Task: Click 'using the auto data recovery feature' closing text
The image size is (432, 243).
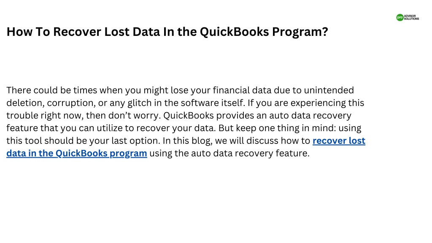Action: click(229, 154)
